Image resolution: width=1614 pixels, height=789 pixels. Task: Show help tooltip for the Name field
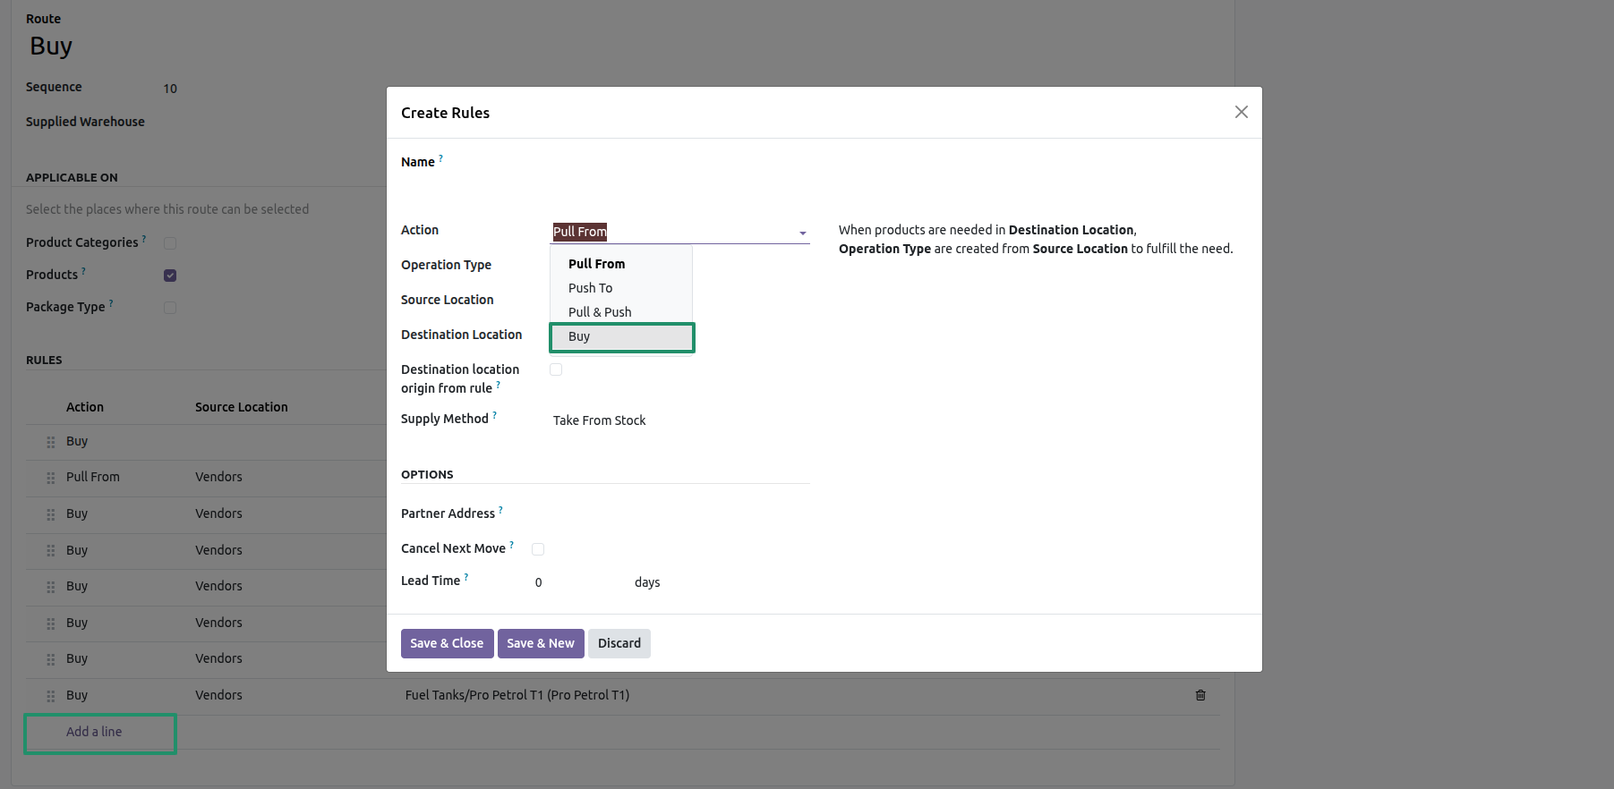pyautogui.click(x=440, y=158)
